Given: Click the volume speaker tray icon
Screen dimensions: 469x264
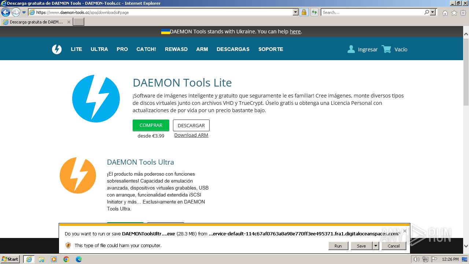Looking at the screenshot, I should [417, 259].
